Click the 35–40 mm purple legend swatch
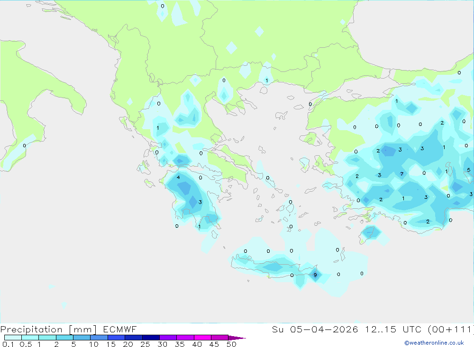Viewport: 474px width, 347px height. [x=185, y=338]
